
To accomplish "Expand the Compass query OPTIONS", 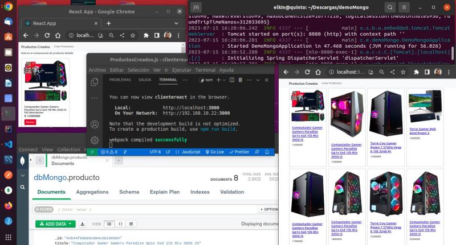I will pyautogui.click(x=269, y=209).
